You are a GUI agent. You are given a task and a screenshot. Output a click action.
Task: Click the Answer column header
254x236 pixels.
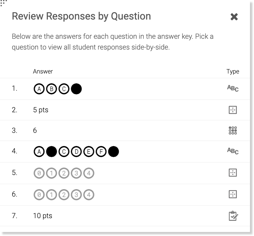click(43, 71)
